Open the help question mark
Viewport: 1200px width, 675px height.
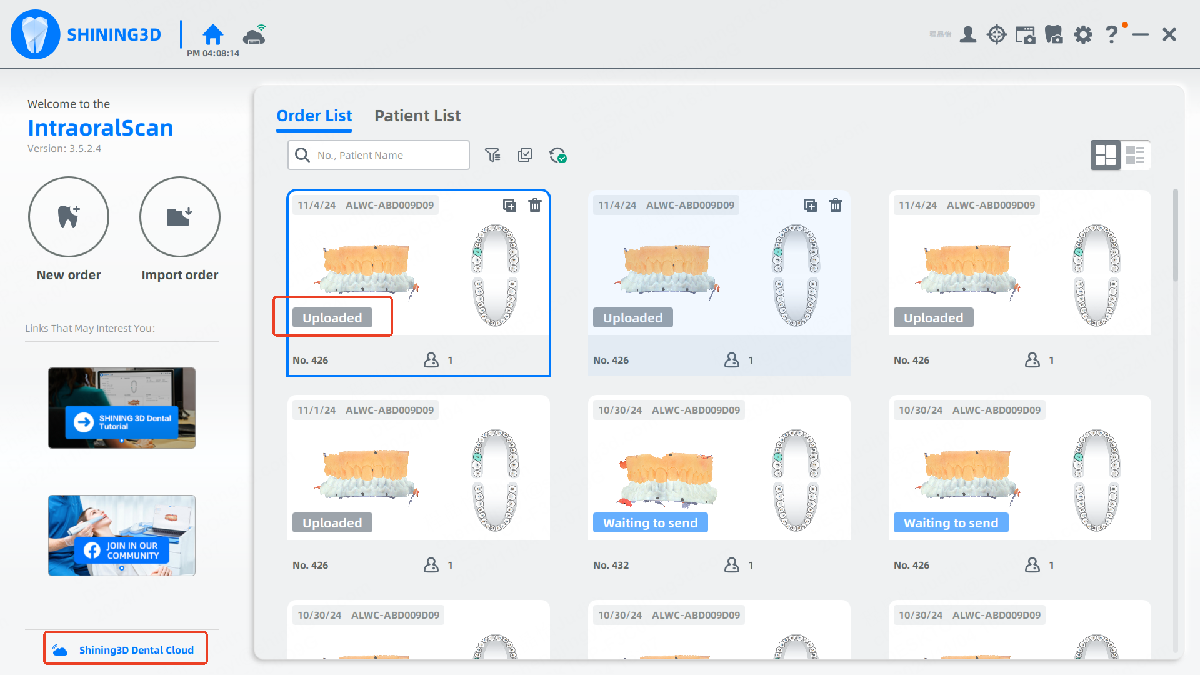click(1111, 34)
